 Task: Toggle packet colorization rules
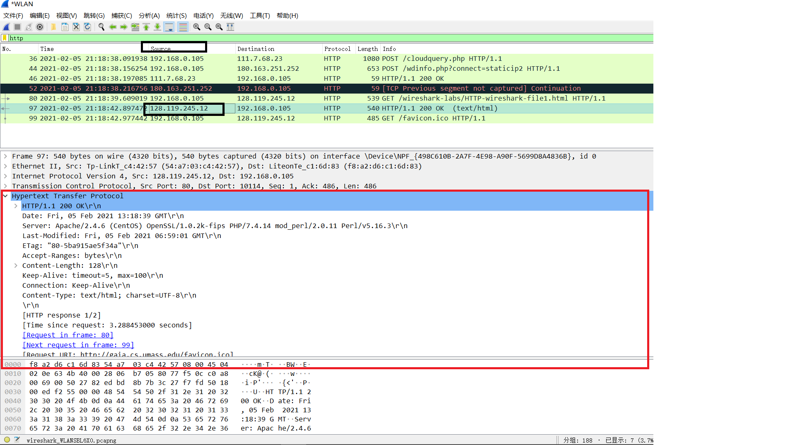183,27
